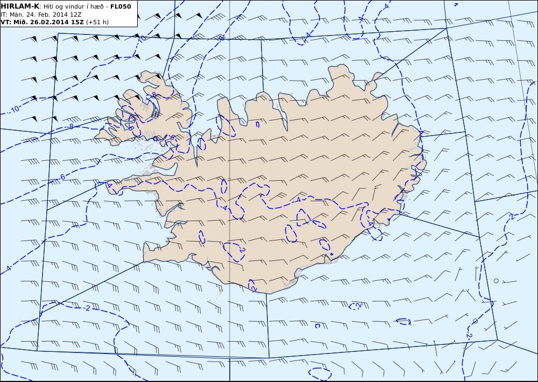Select the '(+51 h)' forecast offset text
The image size is (538, 382).
[x=97, y=22]
